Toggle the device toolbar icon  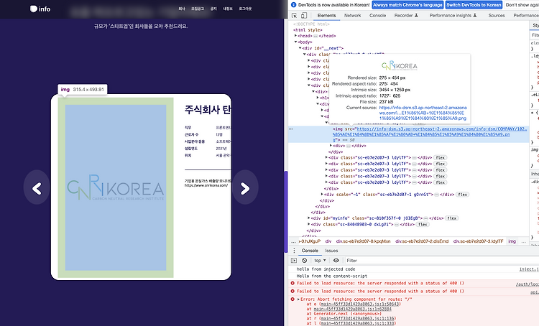(304, 16)
